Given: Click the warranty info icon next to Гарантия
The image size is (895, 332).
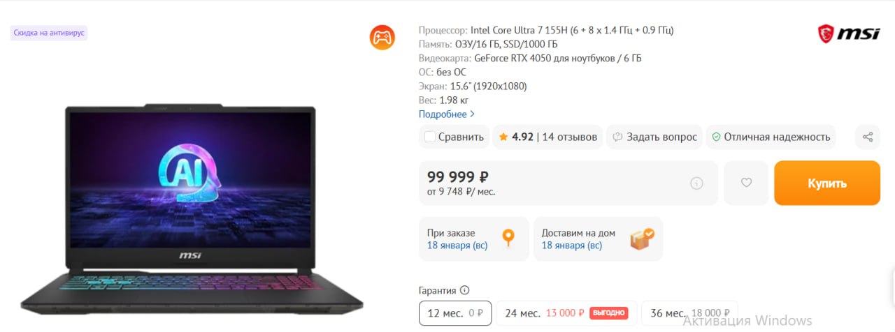Looking at the screenshot, I should point(465,290).
